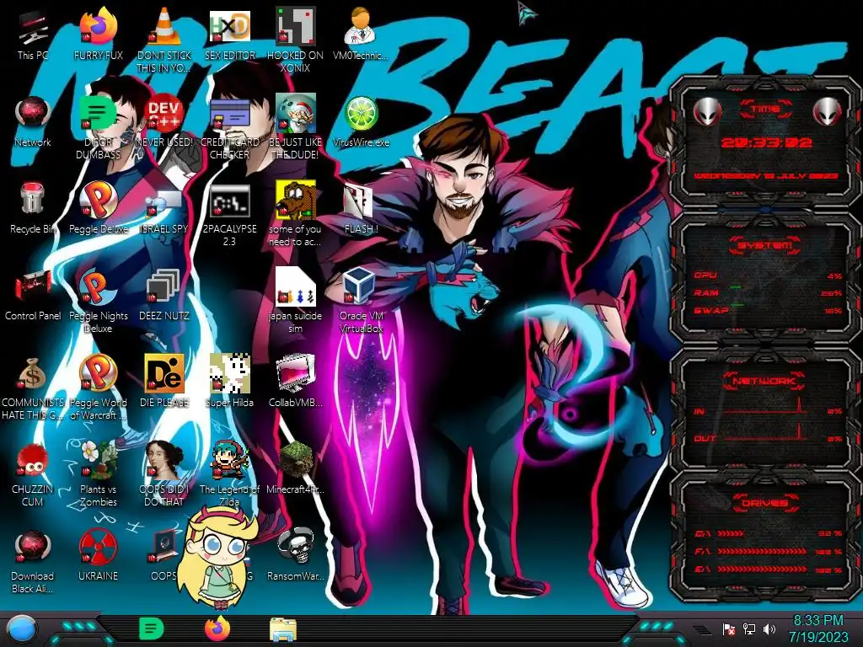
Task: Click the TIME widget clock readout
Action: (766, 143)
